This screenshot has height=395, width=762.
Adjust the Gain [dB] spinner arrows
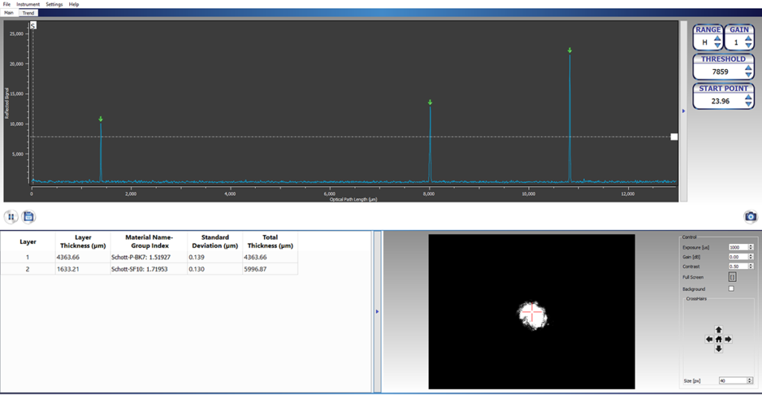coord(751,257)
